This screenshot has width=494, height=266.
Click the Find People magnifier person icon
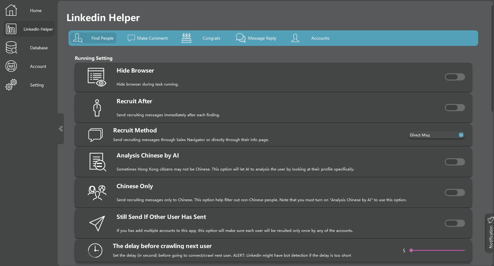78,38
